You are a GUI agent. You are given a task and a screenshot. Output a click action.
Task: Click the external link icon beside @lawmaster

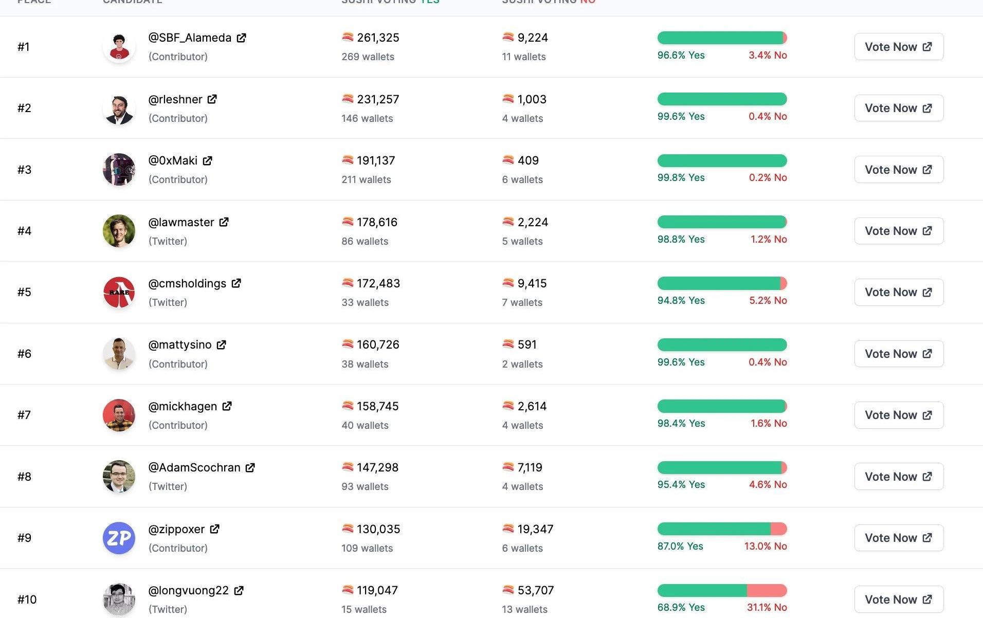224,222
